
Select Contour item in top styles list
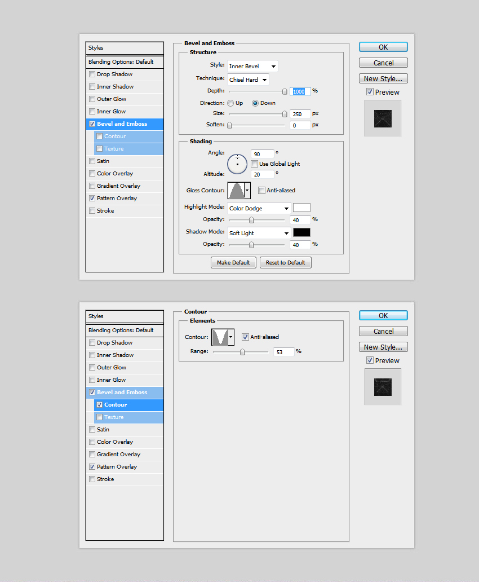tap(128, 136)
